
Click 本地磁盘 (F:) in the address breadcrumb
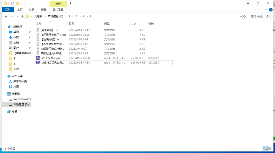coord(56,16)
